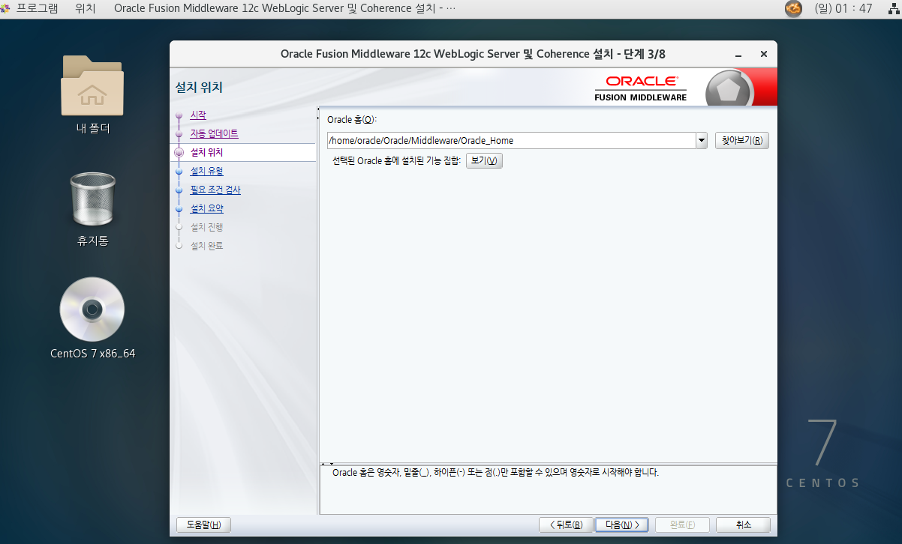Close the installer window
Viewport: 902px width, 544px height.
click(x=764, y=54)
